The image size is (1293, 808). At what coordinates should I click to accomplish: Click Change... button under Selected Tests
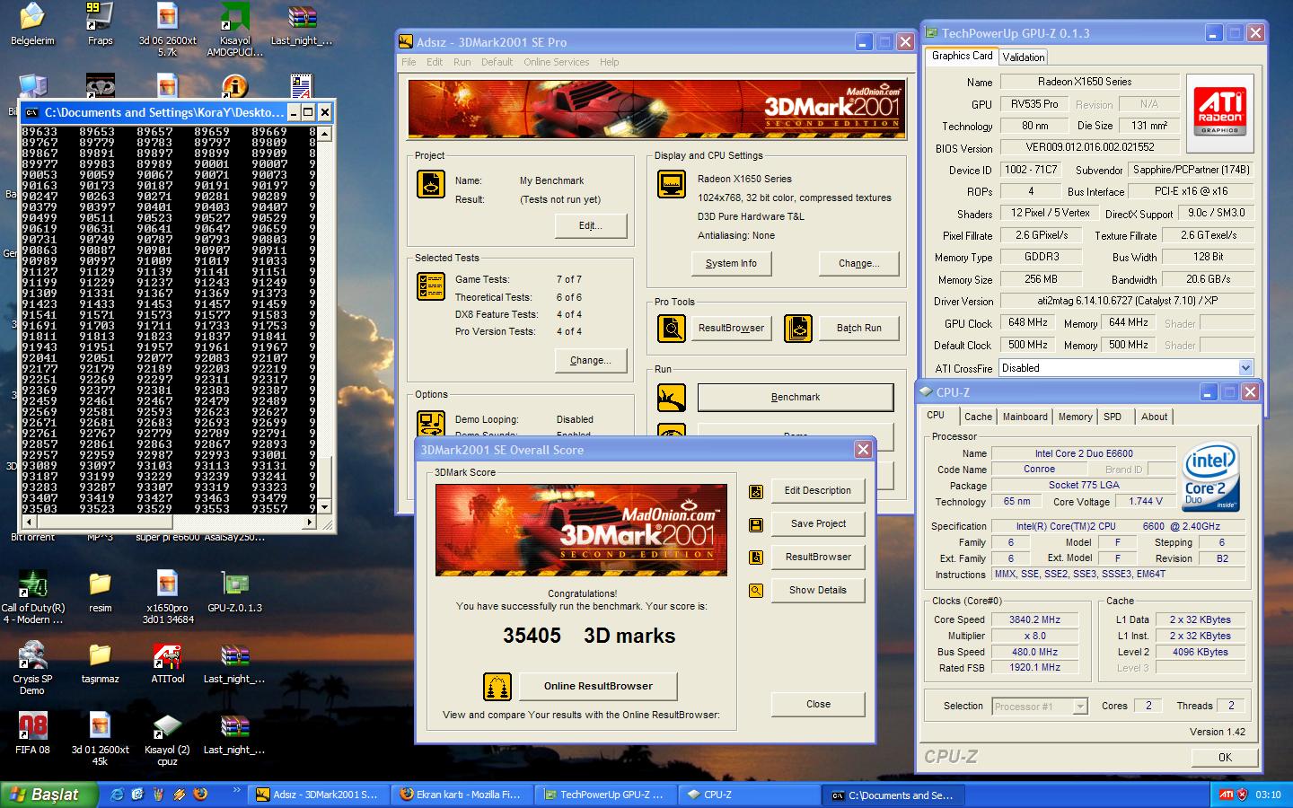coord(590,360)
